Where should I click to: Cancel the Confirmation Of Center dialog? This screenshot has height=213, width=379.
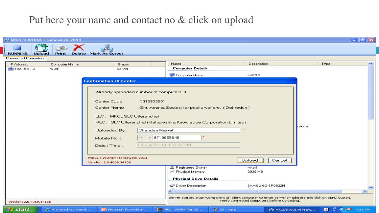[x=280, y=160]
